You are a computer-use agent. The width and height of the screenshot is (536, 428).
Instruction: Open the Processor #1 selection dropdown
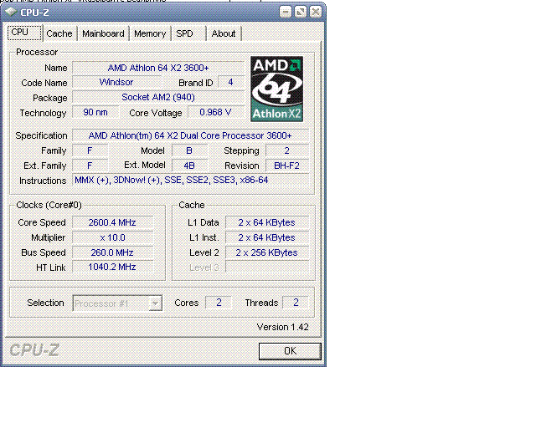coord(117,303)
